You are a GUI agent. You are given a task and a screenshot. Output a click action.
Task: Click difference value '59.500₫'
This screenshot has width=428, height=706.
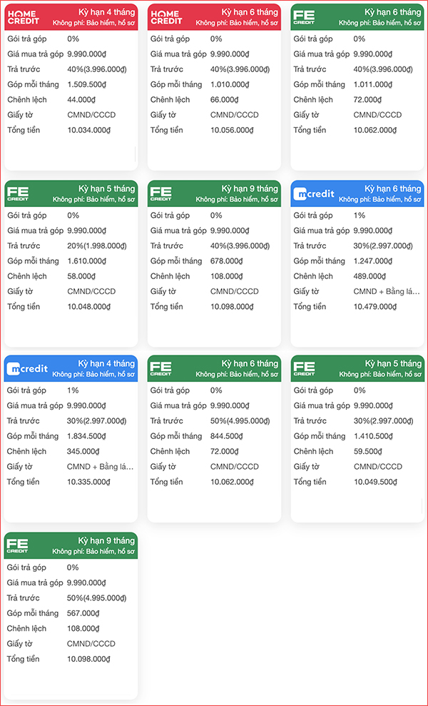tap(367, 452)
